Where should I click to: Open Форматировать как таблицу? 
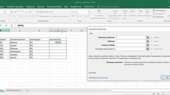(114, 14)
